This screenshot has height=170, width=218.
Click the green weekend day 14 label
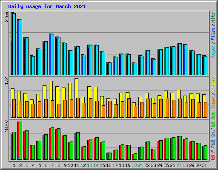96,165
